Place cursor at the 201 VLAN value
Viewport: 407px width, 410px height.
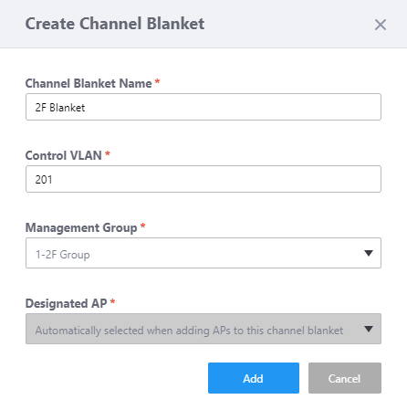[x=44, y=180]
